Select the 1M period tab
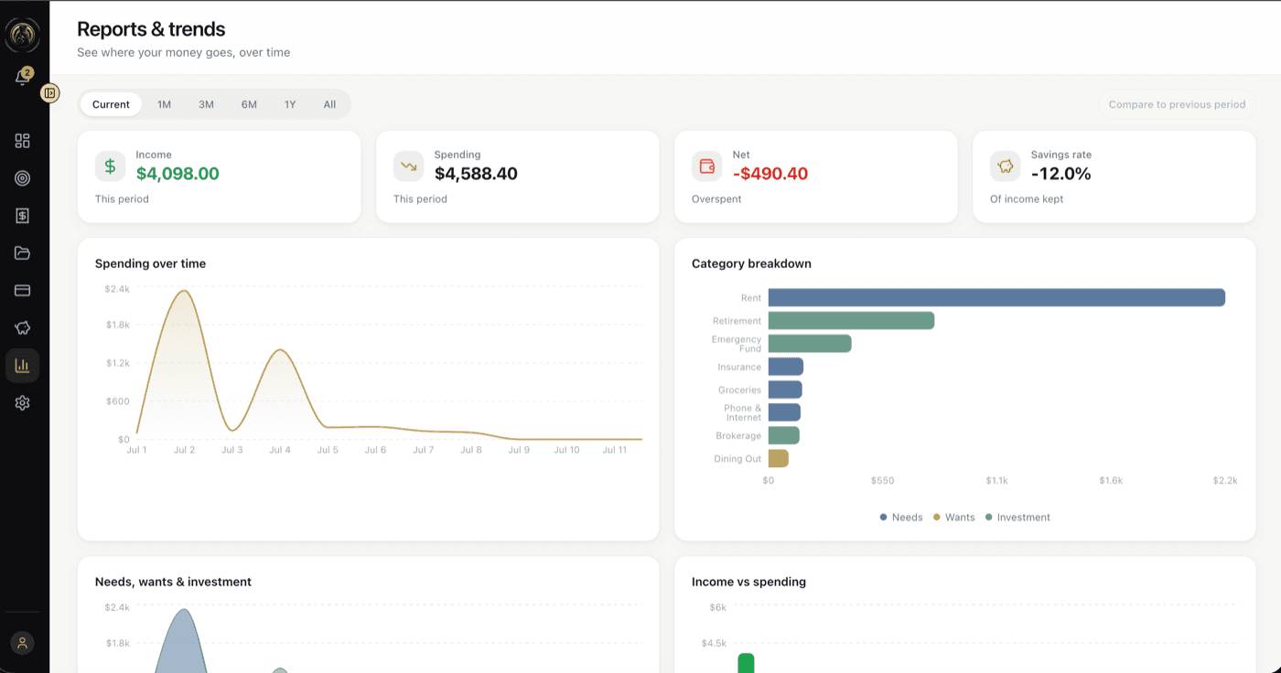The image size is (1281, 673). [x=164, y=104]
